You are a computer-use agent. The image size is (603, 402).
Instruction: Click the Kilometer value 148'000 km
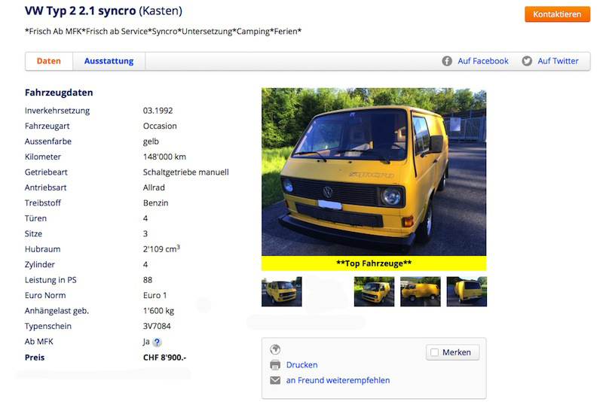(x=164, y=157)
